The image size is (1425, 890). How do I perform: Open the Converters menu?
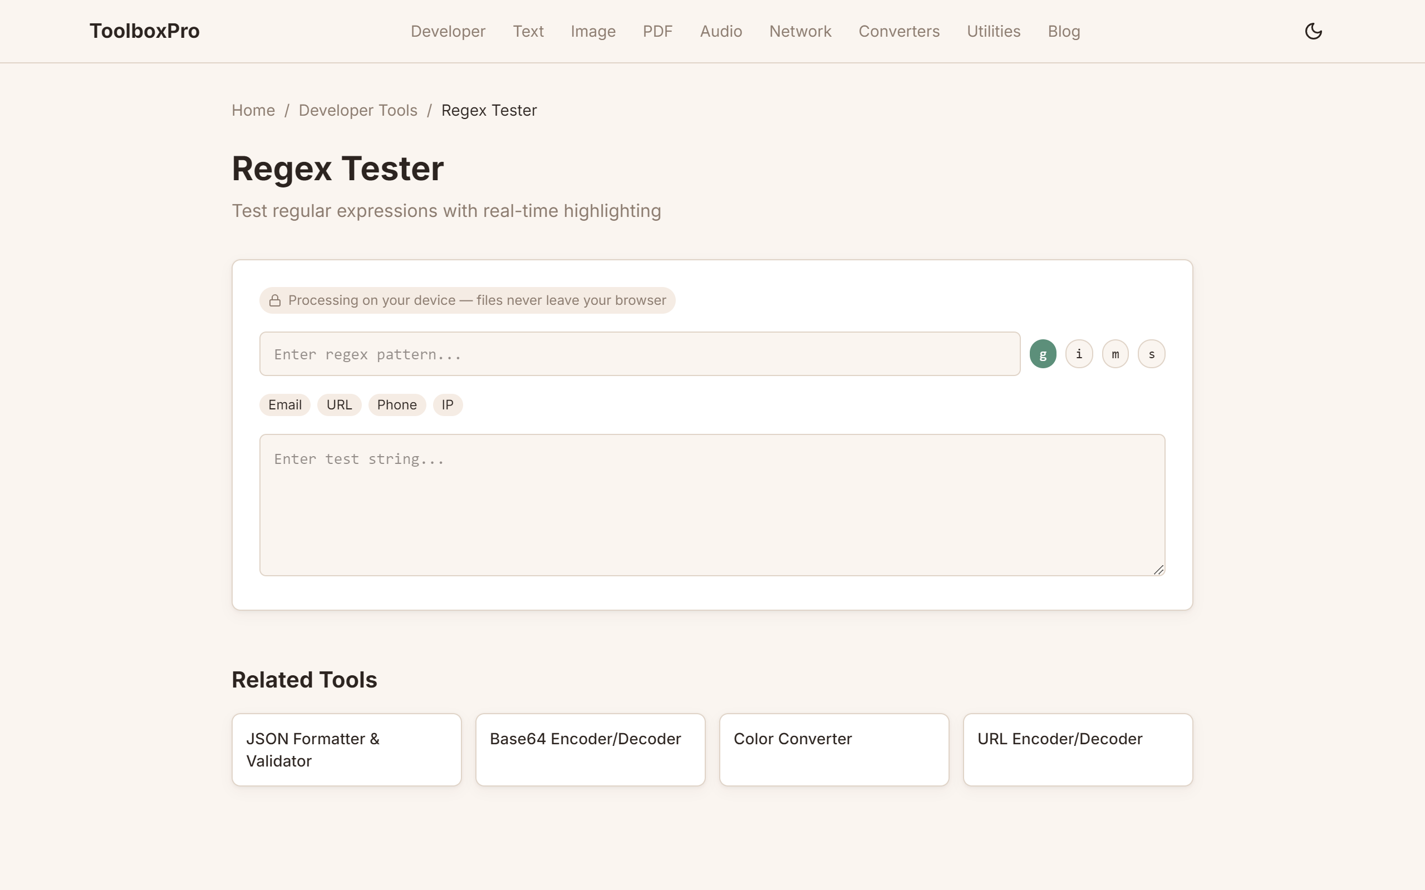899,31
